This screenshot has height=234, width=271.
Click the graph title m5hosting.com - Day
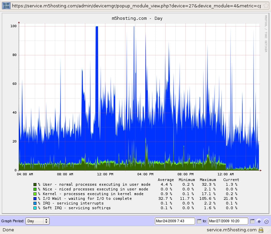click(x=137, y=18)
